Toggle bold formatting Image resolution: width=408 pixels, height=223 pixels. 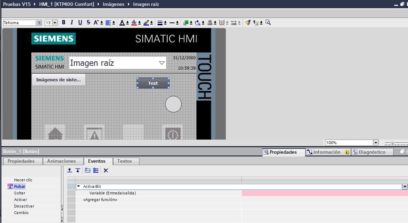point(64,22)
